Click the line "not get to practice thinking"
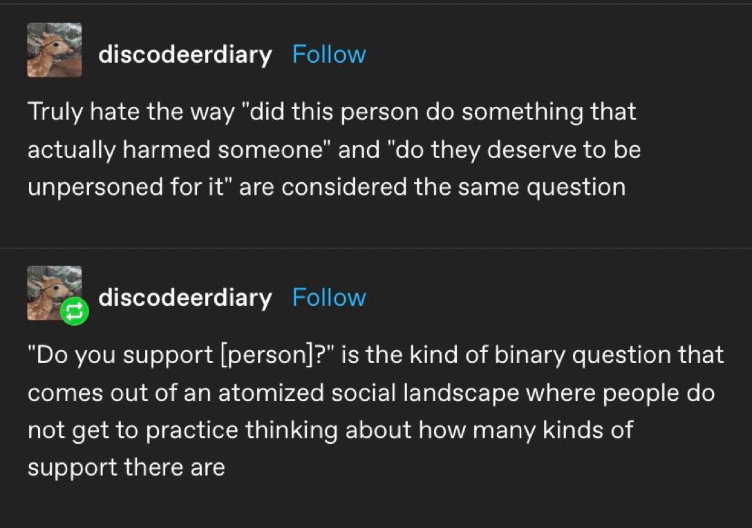The width and height of the screenshot is (752, 528). pos(330,430)
